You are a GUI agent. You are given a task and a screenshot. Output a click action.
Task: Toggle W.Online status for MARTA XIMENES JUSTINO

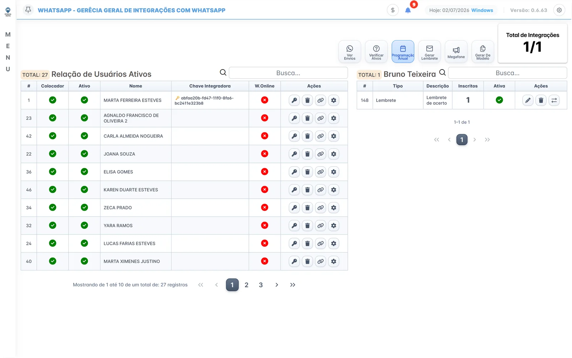coord(265,261)
